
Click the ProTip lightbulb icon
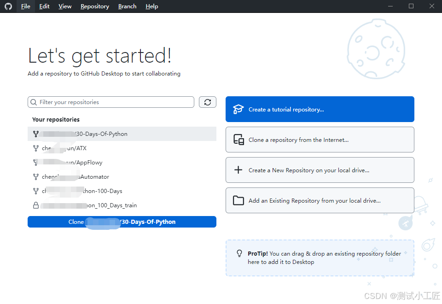[239, 253]
